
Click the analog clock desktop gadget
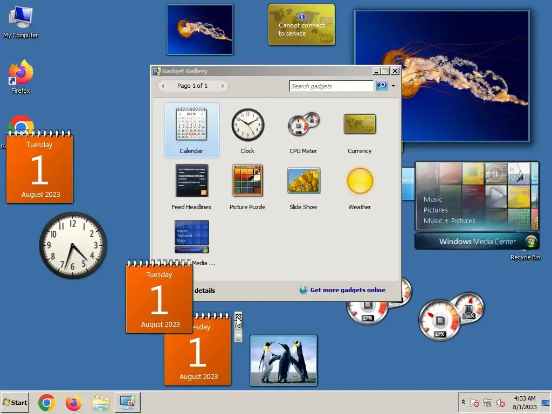(73, 245)
